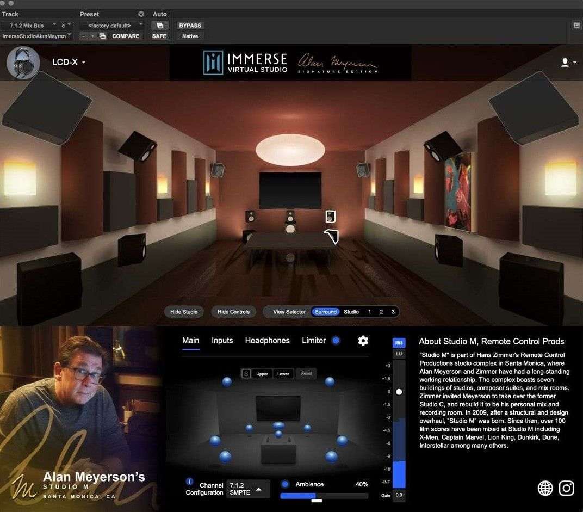Switch to the Inputs tab

222,340
